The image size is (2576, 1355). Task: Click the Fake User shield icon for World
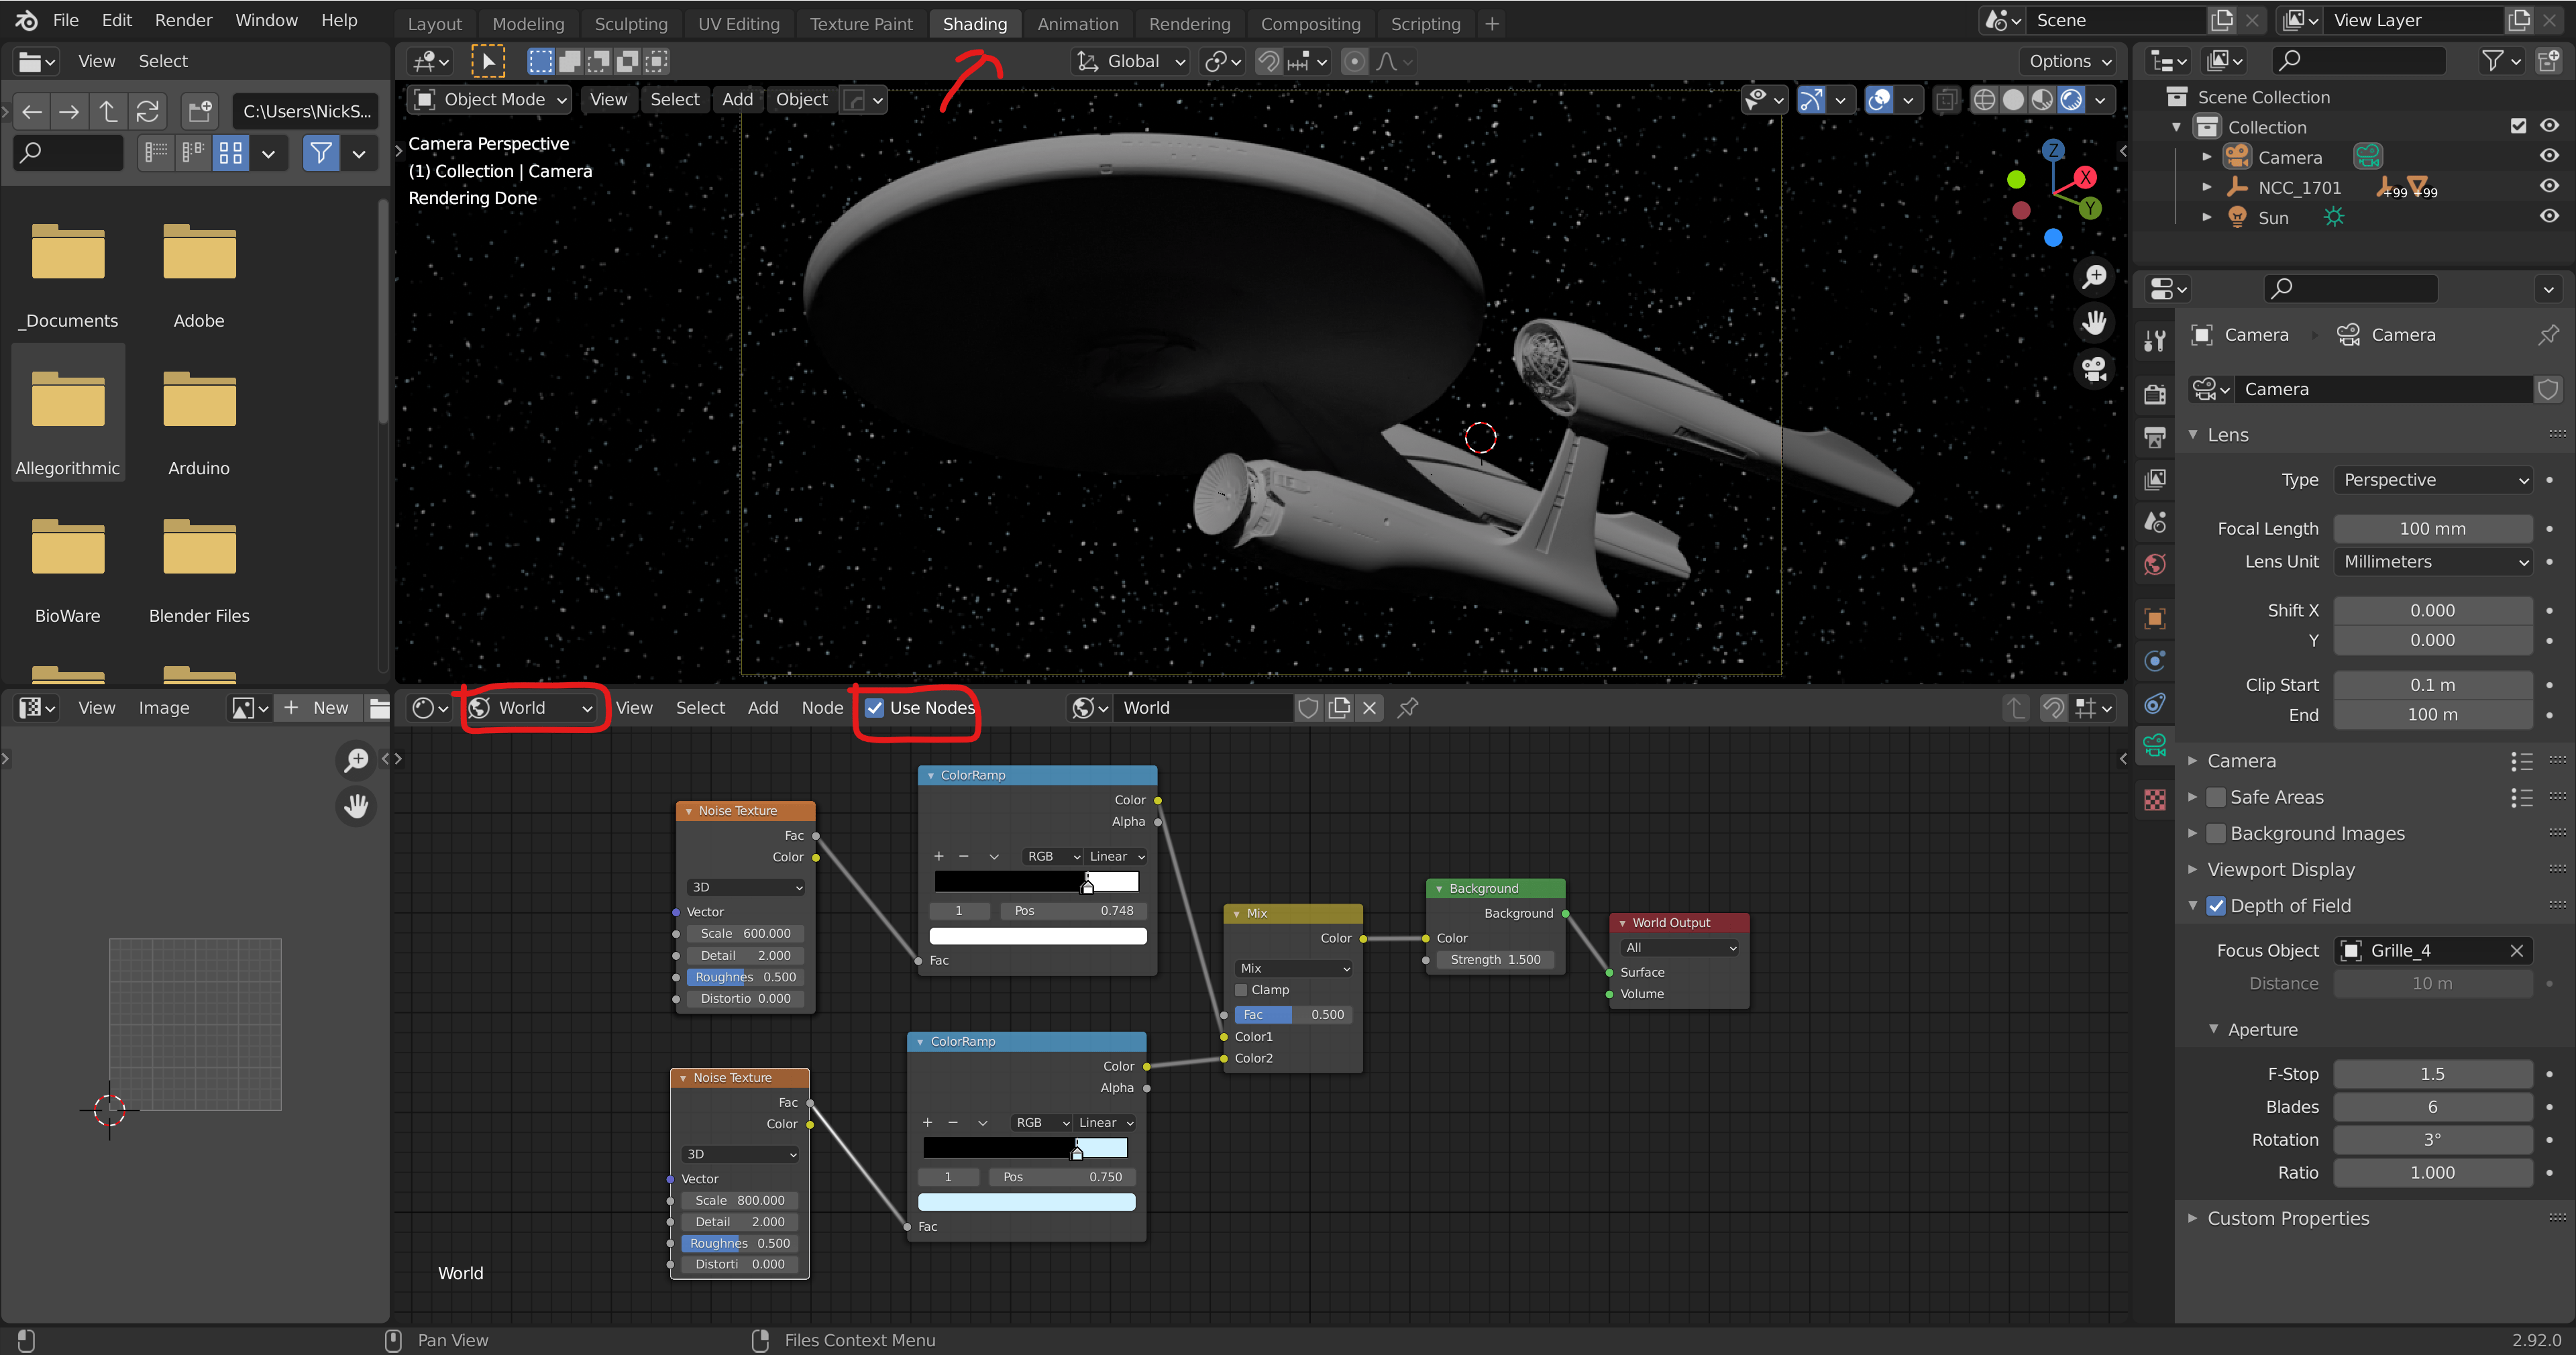point(1308,707)
